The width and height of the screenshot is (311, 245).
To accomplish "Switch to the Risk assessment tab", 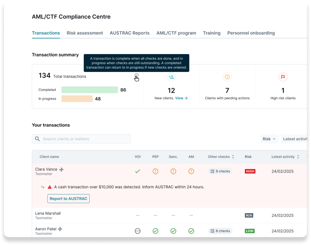I will click(85, 33).
